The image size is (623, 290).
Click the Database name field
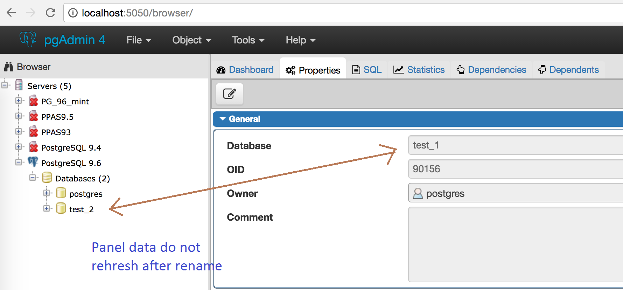[514, 145]
